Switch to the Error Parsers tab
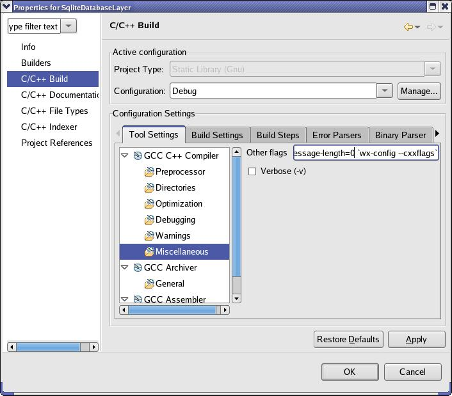 click(x=337, y=135)
